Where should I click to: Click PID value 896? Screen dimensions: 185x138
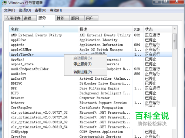point(137,74)
